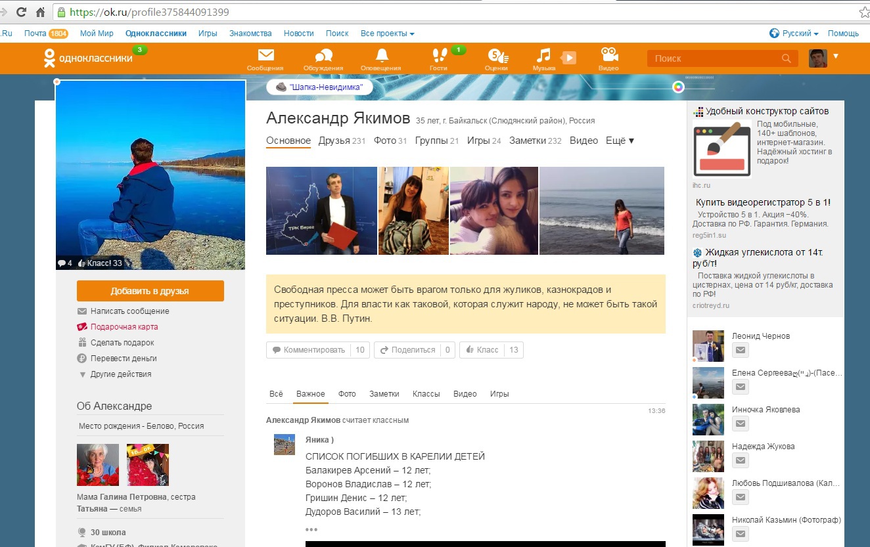Send message to Надежда Жукова envelope
This screenshot has width=870, height=547.
741,461
